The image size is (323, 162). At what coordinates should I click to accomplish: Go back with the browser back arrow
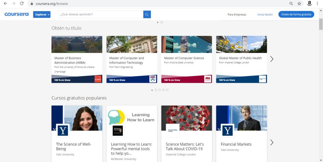click(x=6, y=3)
